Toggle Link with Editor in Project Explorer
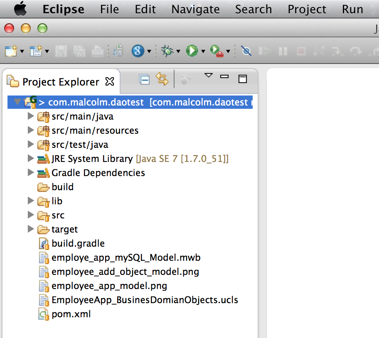Viewport: 379px width, 338px height. [x=162, y=79]
